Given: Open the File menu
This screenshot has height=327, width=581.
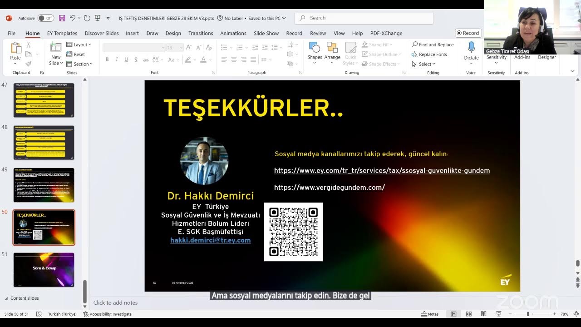Looking at the screenshot, I should coord(11,33).
